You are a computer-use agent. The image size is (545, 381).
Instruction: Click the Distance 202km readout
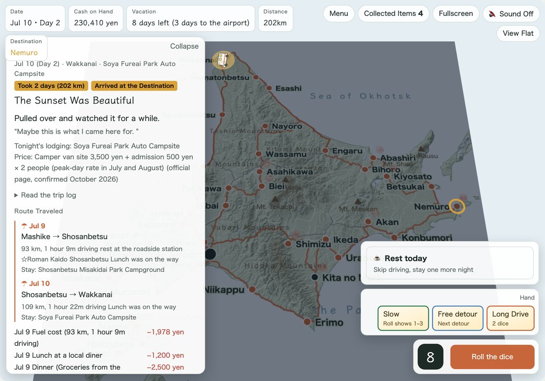(x=275, y=18)
